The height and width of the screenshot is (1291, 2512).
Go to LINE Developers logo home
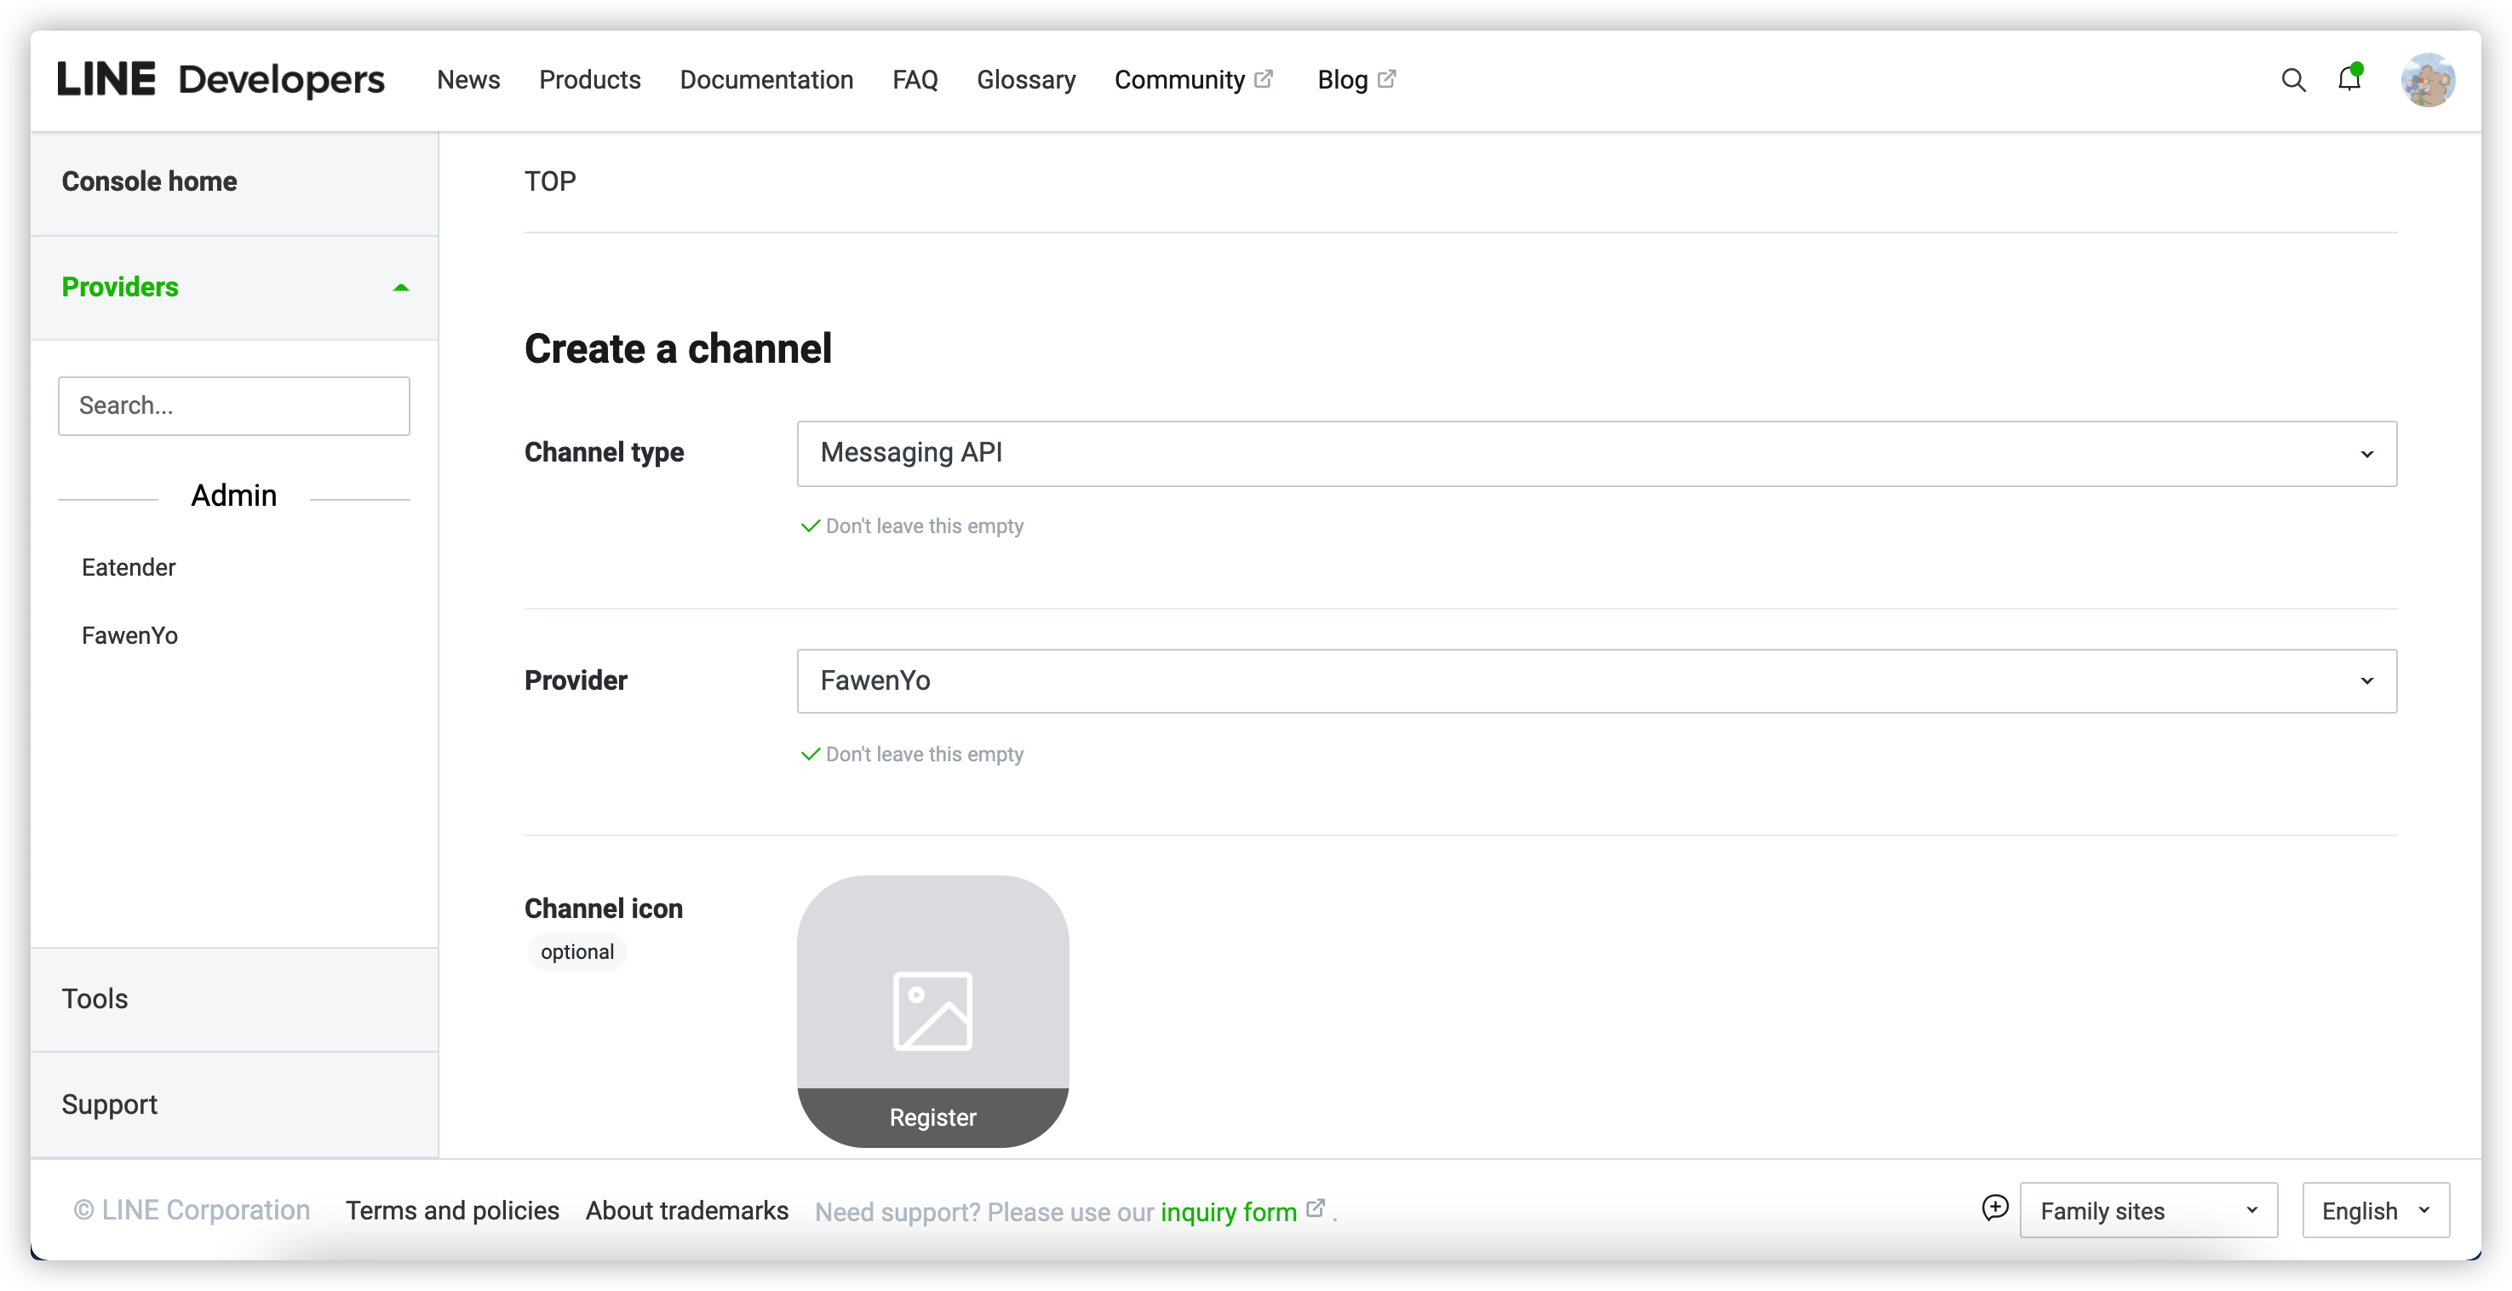(221, 80)
